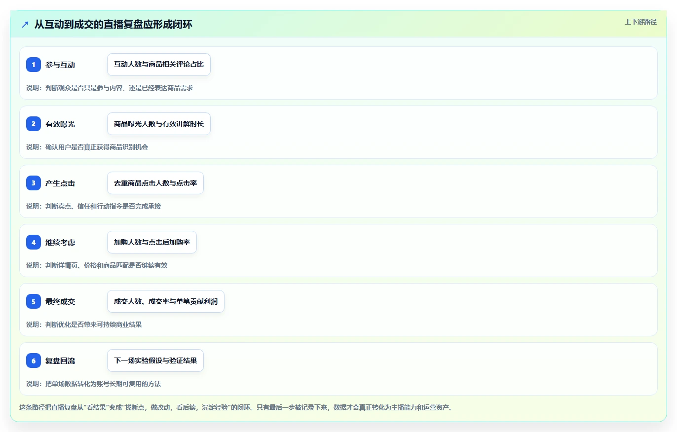Click the step name 参与互动

(x=60, y=65)
